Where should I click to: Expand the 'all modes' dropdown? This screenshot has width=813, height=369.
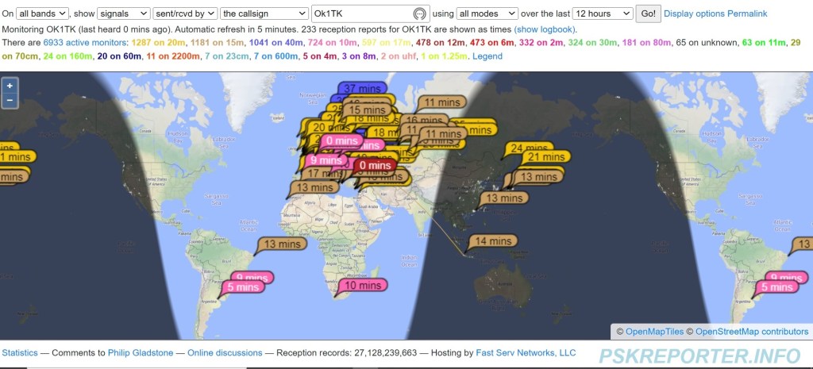[x=487, y=14]
